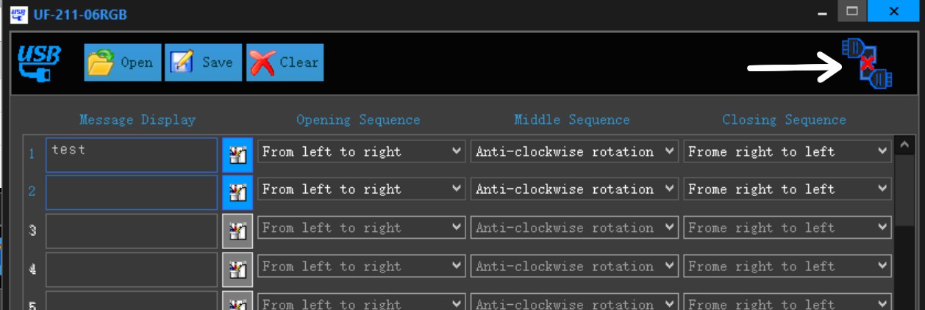Open the message editor icon for row 3
Viewport: 925px width, 310px height.
pyautogui.click(x=238, y=231)
